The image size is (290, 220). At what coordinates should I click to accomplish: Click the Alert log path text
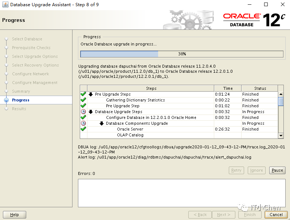point(165,157)
